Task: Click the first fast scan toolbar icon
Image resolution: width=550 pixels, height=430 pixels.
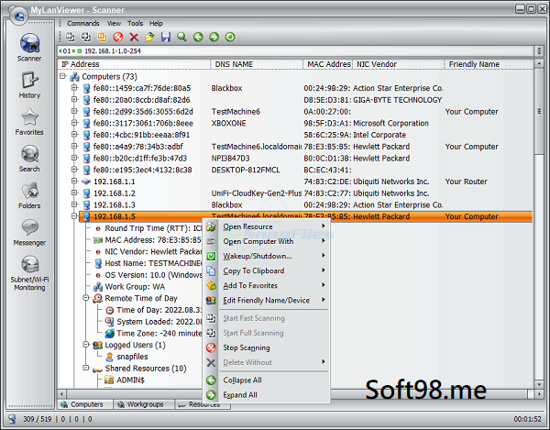Action: coord(71,37)
